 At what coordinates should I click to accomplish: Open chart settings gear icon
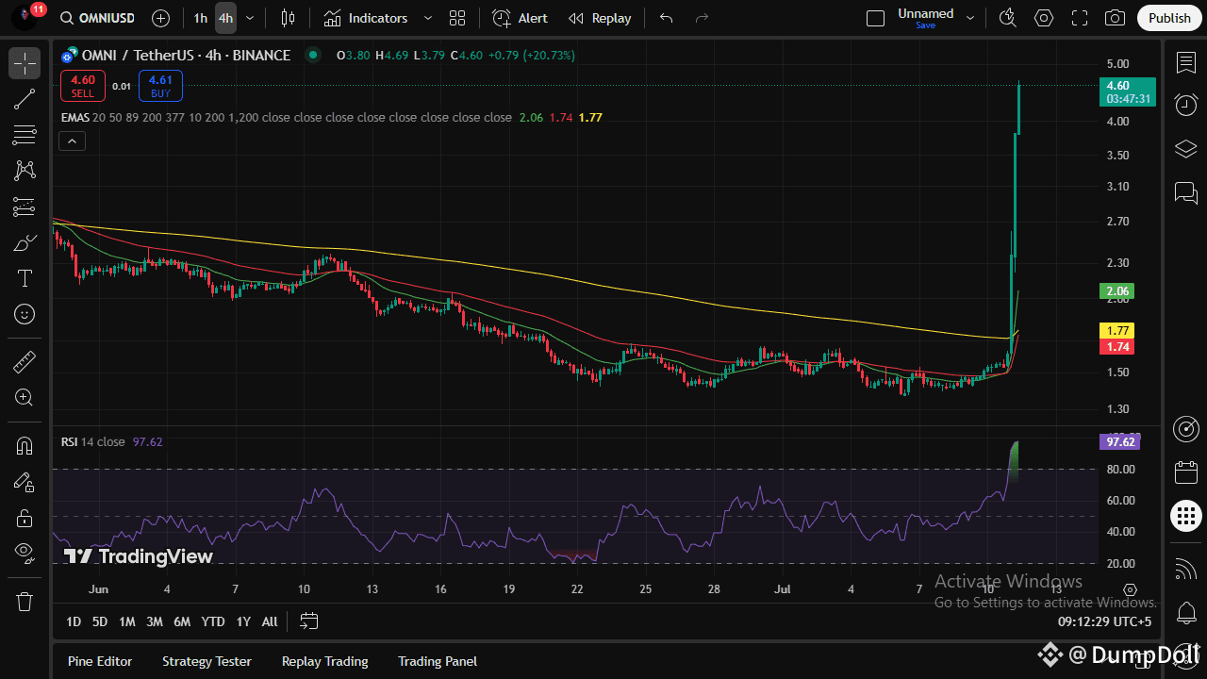click(x=1043, y=18)
